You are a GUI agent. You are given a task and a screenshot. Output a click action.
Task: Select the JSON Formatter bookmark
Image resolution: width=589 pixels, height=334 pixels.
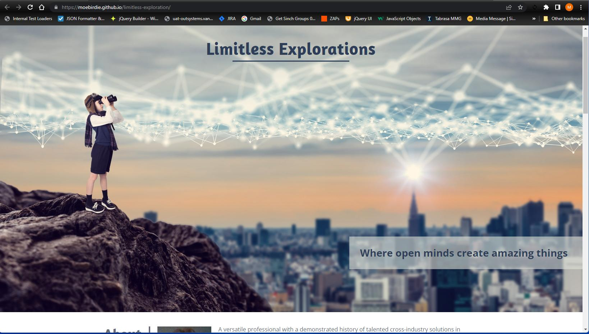(x=81, y=19)
